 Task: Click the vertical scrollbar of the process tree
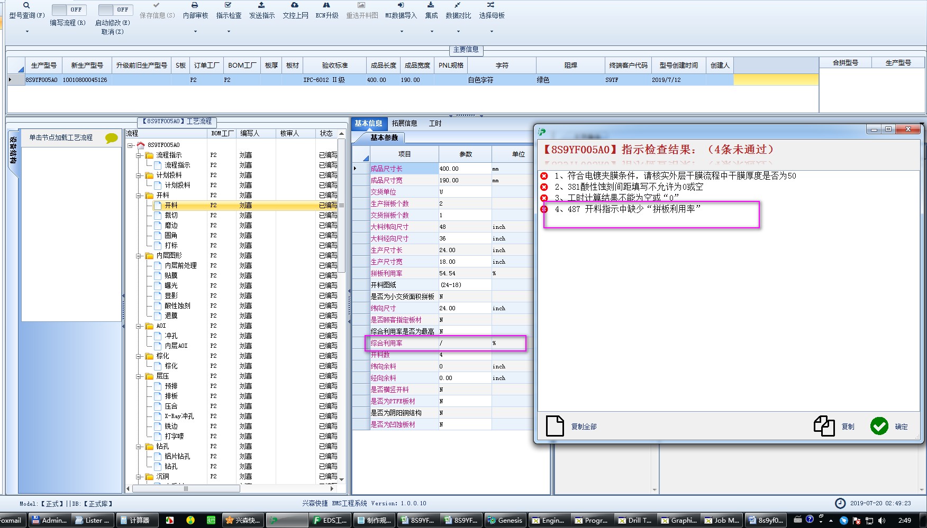point(342,205)
